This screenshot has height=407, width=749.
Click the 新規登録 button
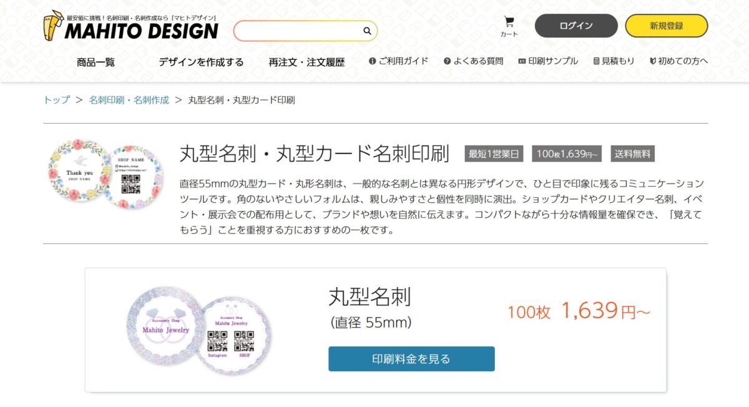667,26
